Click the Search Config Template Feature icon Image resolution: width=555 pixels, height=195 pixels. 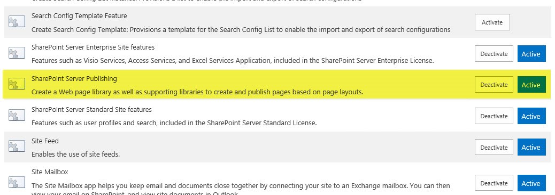pos(17,22)
